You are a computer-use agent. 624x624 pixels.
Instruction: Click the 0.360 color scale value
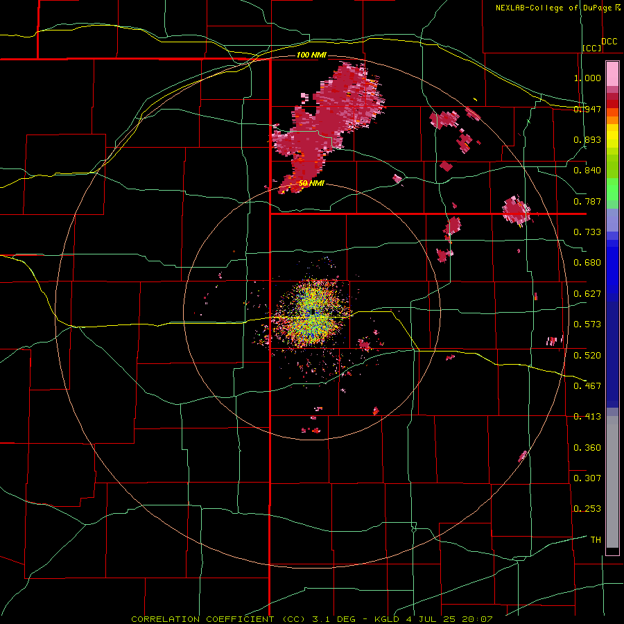point(587,448)
